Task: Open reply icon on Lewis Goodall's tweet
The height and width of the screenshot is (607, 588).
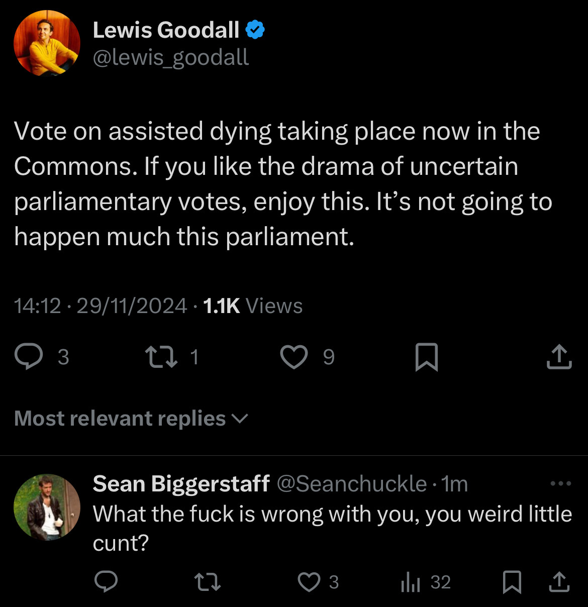Action: click(29, 357)
